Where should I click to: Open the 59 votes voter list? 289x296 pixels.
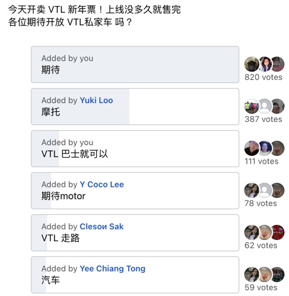[261, 288]
